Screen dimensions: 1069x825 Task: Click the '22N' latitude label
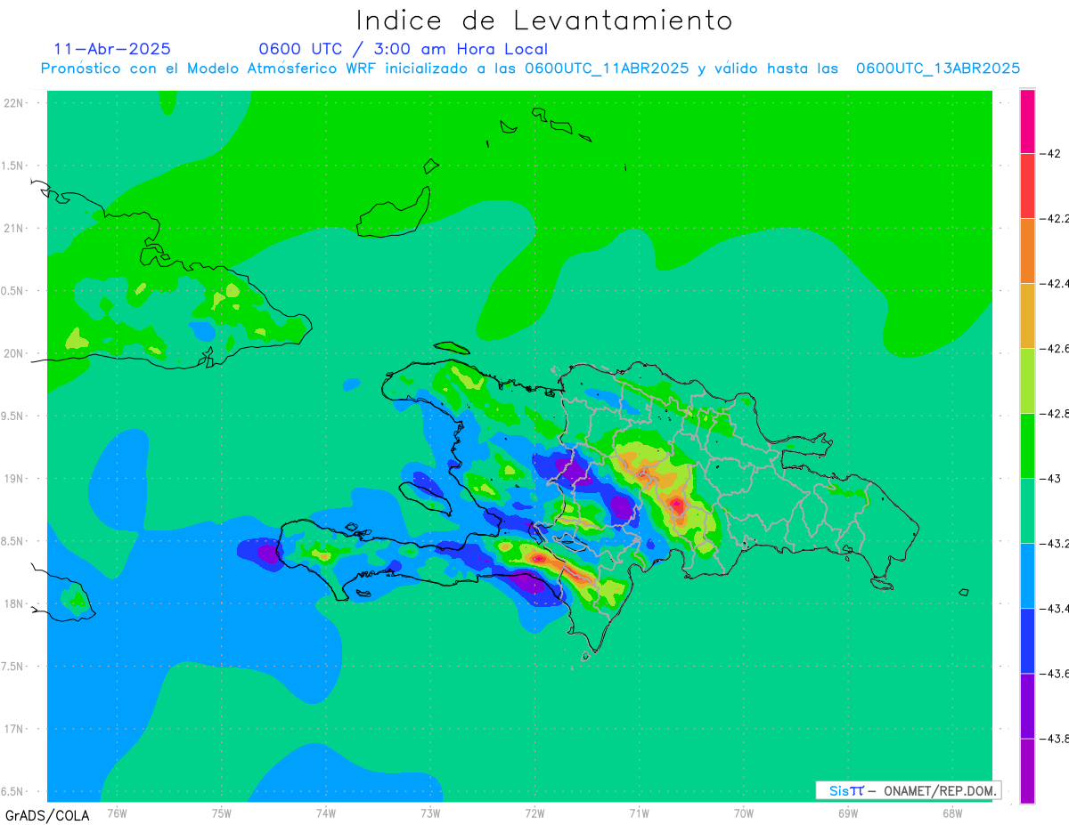pyautogui.click(x=13, y=102)
